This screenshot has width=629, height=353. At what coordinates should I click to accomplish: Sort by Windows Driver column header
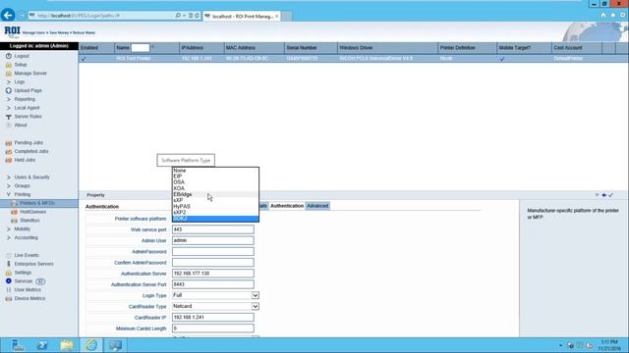[356, 48]
